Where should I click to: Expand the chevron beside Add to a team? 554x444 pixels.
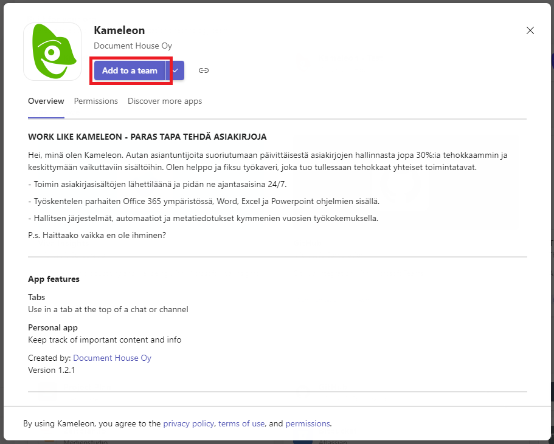coord(175,70)
